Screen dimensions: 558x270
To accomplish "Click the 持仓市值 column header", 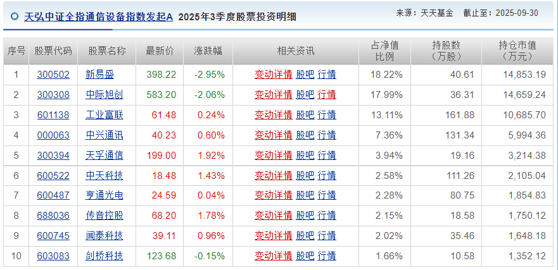I will (517, 51).
